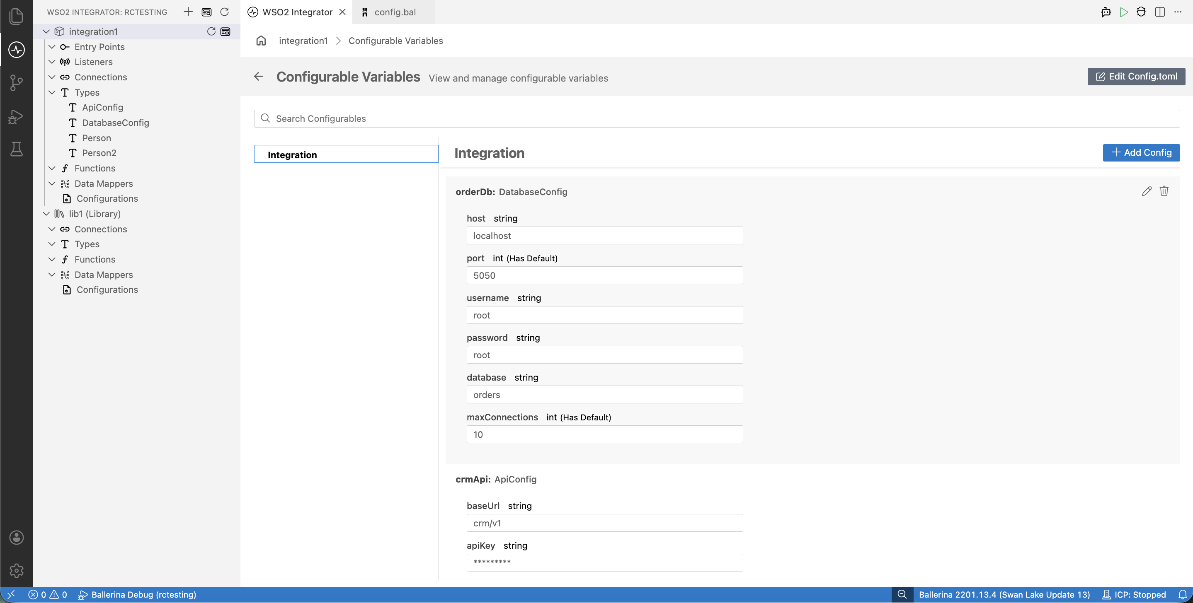Click the port field containing 5050
This screenshot has height=603, width=1193.
click(604, 275)
